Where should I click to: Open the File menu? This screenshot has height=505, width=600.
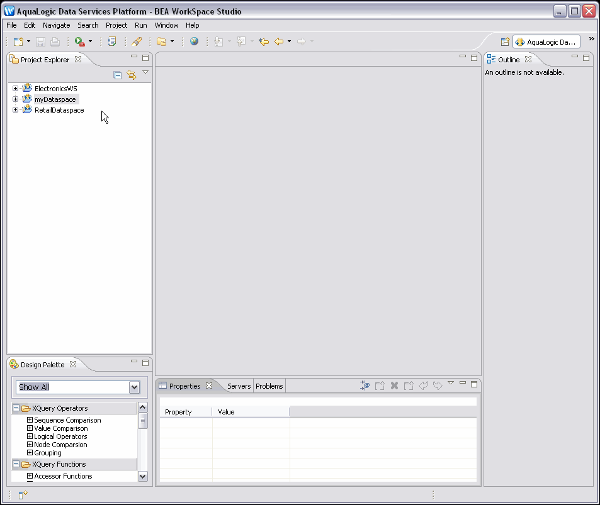pyautogui.click(x=11, y=25)
